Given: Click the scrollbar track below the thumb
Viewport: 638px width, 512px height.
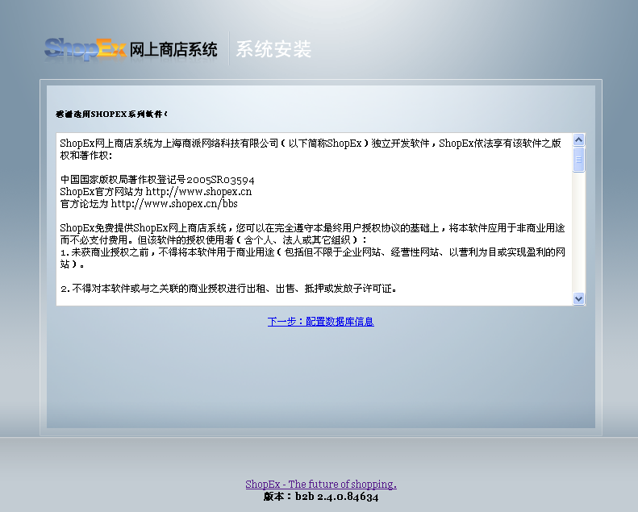Looking at the screenshot, I should click(578, 231).
